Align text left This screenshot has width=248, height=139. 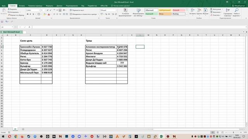point(54,14)
